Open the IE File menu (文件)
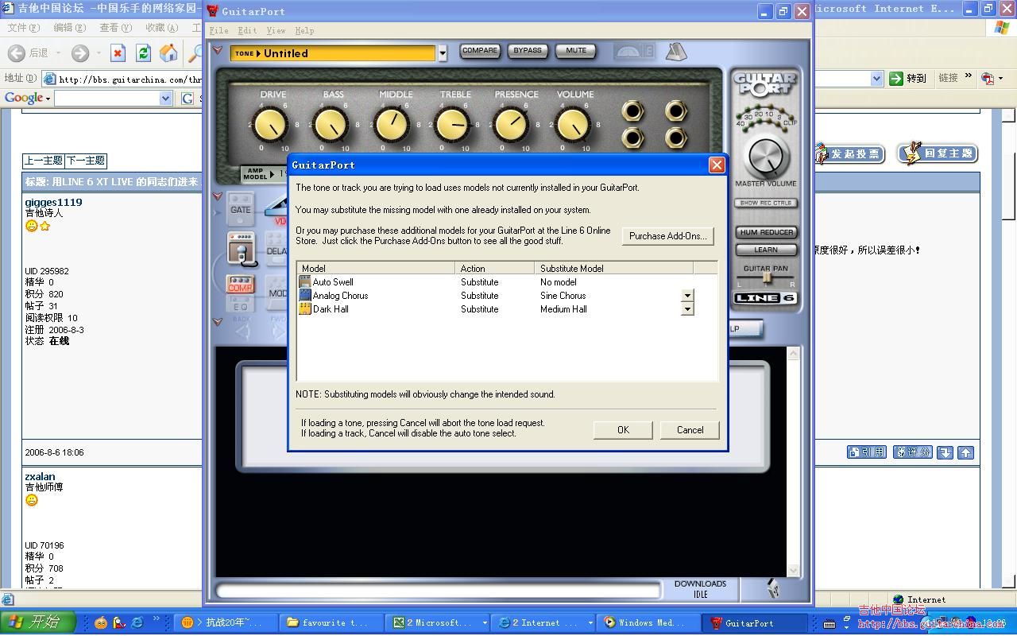 click(x=24, y=27)
